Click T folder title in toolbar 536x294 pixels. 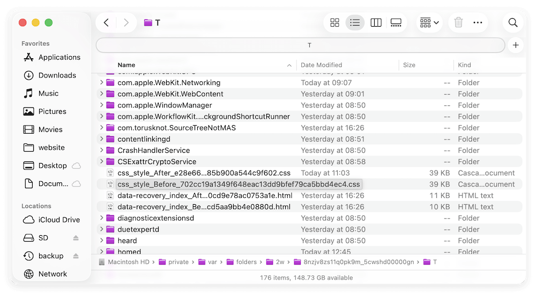coord(152,23)
